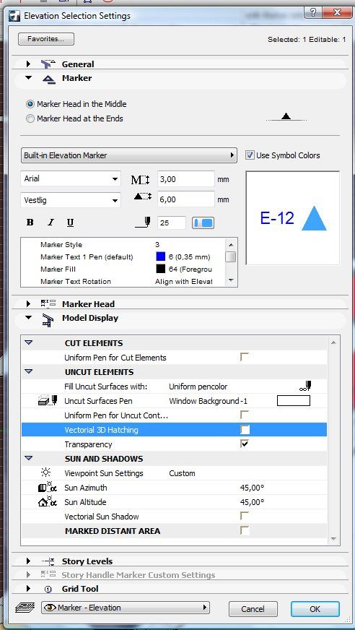The image size is (355, 630).
Task: Click the Underline text style icon
Action: coord(70,223)
